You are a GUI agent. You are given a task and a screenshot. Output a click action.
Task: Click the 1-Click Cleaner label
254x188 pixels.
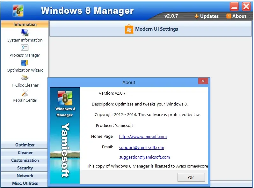click(x=25, y=85)
